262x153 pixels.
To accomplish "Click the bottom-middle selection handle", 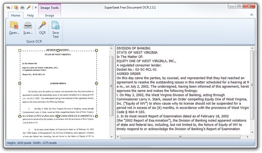I will click(x=58, y=116).
